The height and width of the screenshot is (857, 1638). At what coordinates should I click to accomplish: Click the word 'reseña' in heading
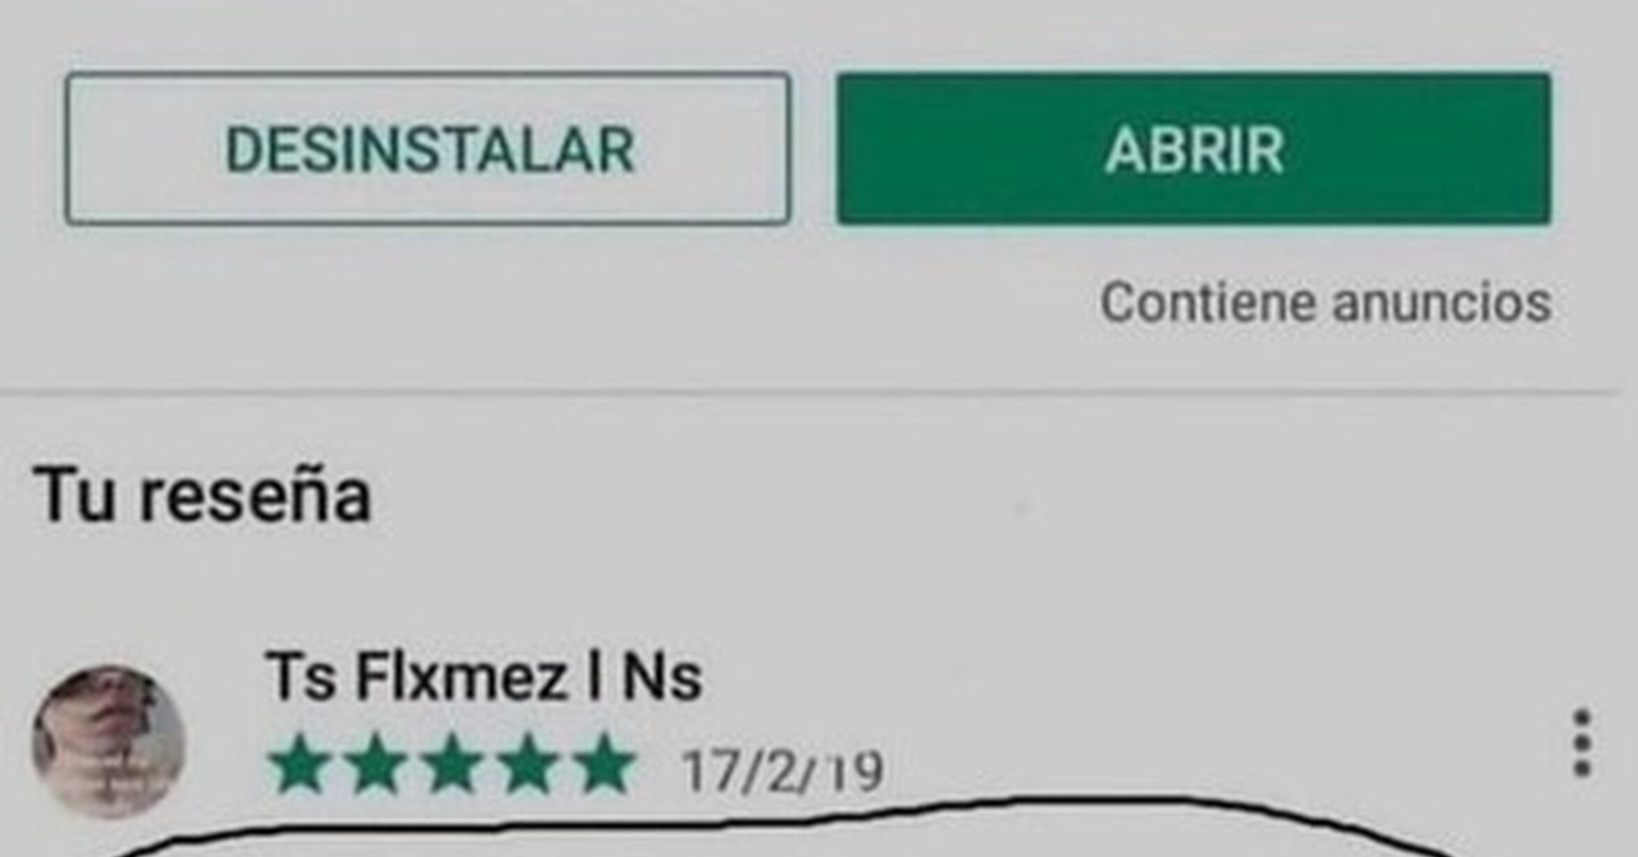coord(254,495)
